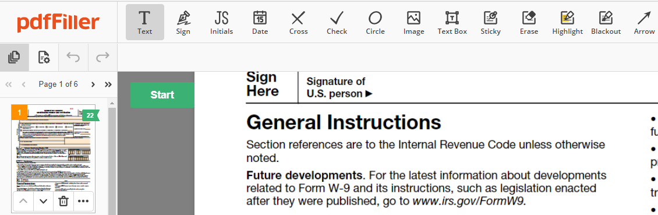The height and width of the screenshot is (215, 658).
Task: Activate the Highlight tool
Action: 567,22
